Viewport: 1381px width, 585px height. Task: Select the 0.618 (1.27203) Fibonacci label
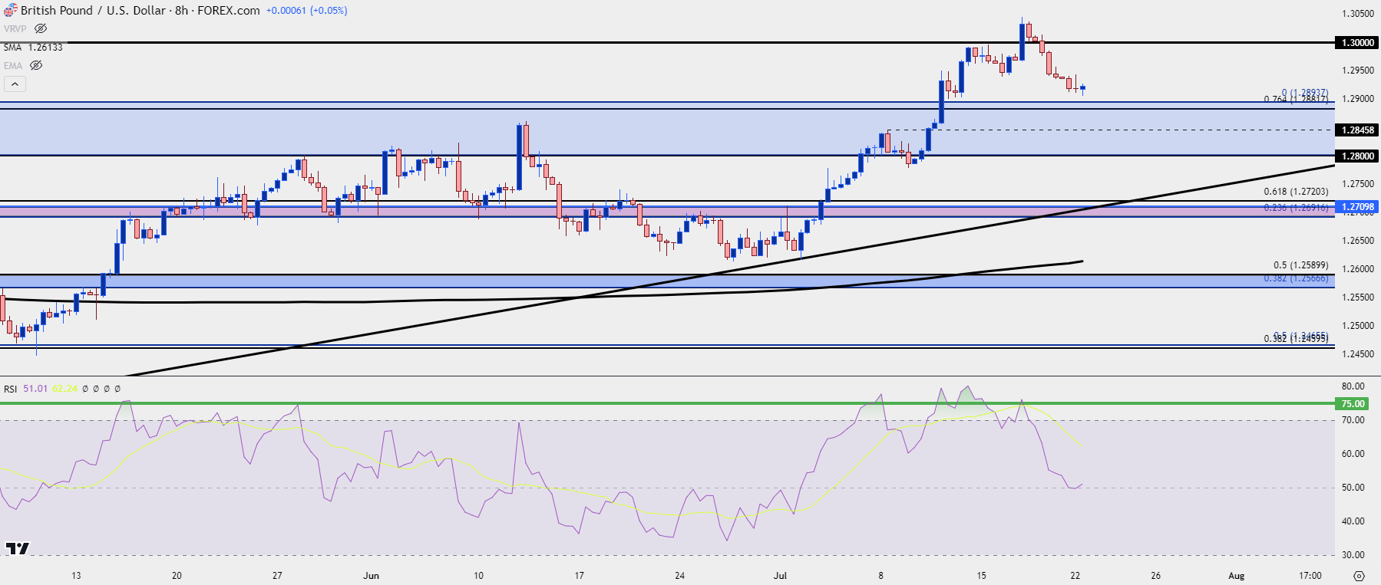1296,192
